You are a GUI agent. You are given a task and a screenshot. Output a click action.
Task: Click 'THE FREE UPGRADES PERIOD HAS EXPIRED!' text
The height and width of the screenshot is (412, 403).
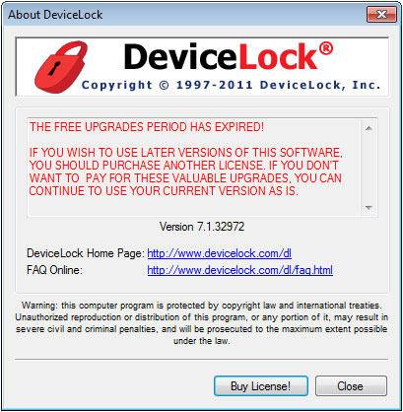click(x=147, y=127)
